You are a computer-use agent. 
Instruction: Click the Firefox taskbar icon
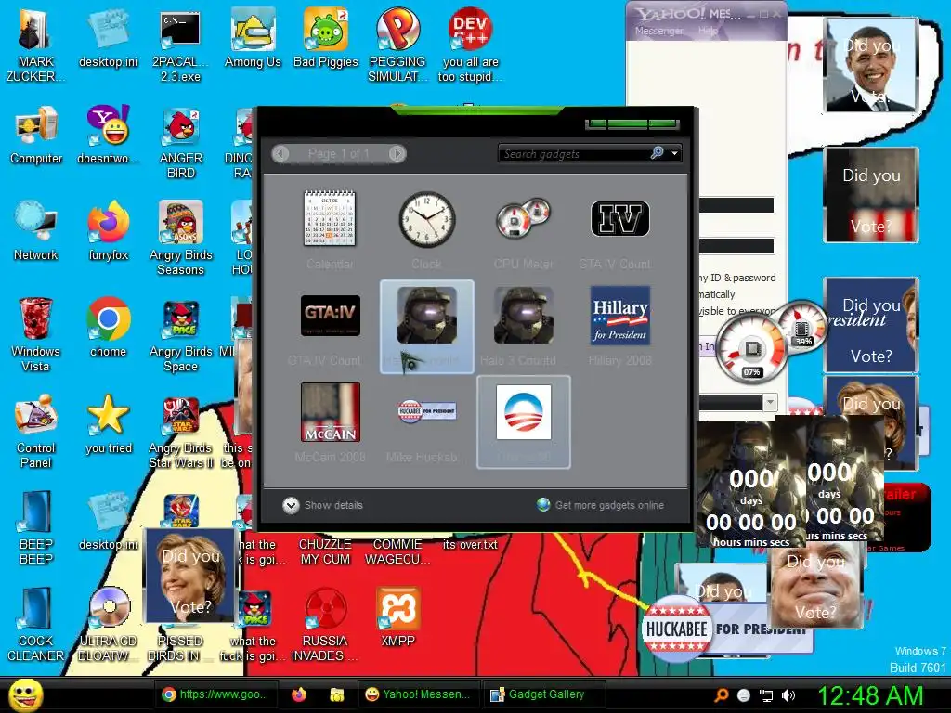tap(299, 694)
